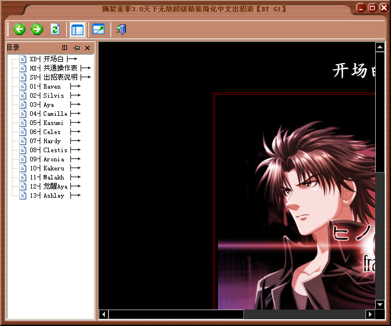
Task: Minimize the window
Action: click(361, 9)
